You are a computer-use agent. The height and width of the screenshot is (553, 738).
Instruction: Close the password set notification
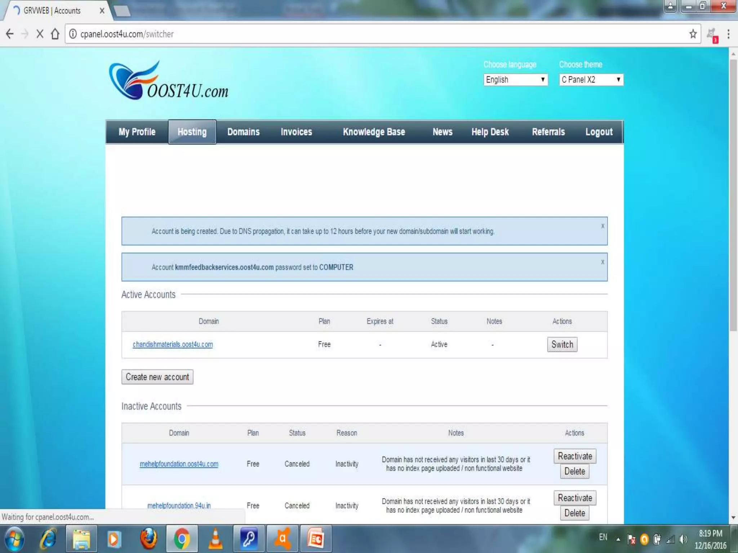[x=603, y=262]
